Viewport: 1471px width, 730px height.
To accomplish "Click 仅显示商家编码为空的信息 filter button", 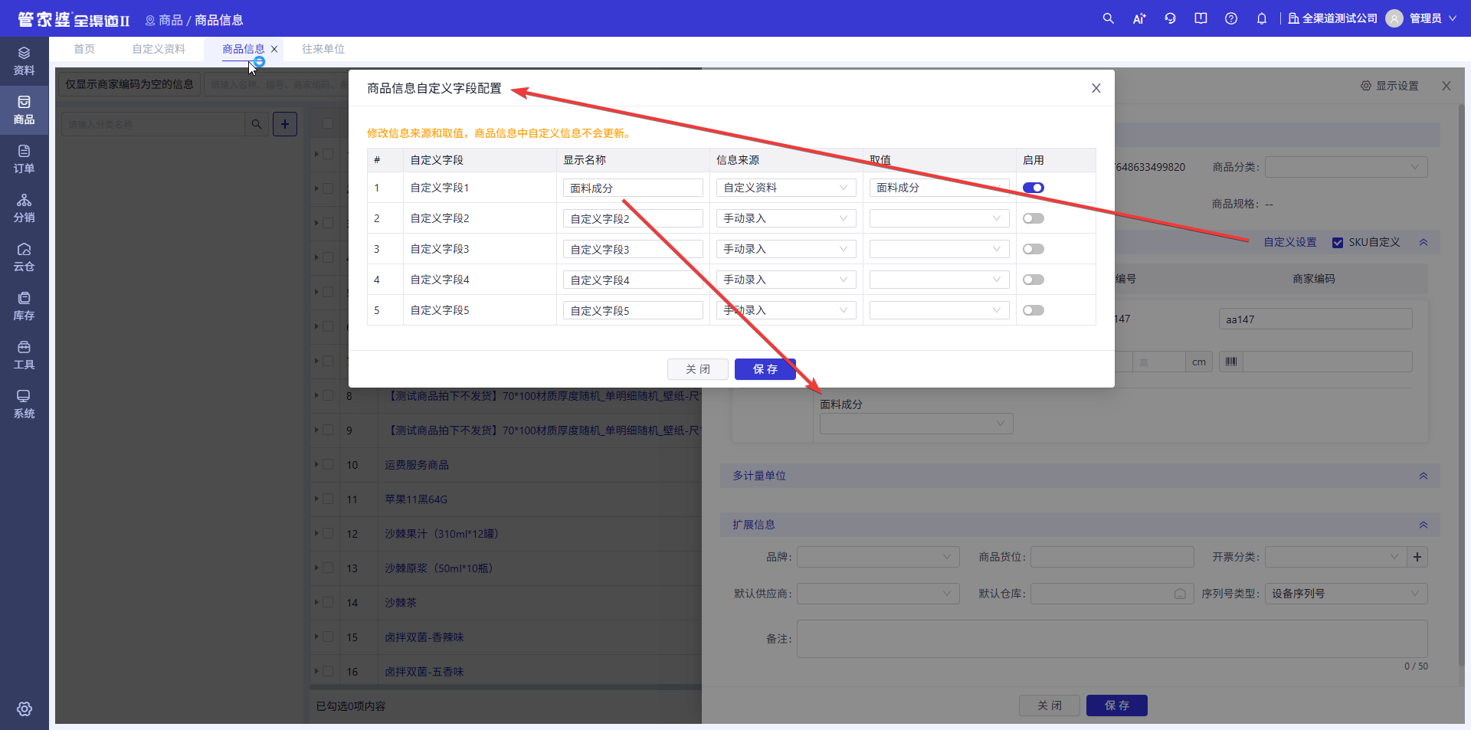I will pyautogui.click(x=129, y=84).
